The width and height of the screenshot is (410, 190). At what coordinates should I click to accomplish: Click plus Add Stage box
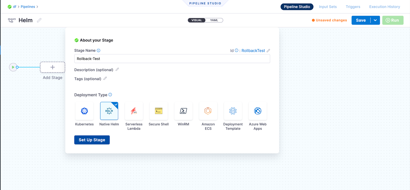(53, 67)
